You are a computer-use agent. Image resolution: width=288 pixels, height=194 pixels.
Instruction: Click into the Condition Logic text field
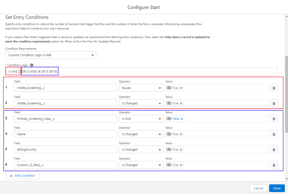coord(141,71)
